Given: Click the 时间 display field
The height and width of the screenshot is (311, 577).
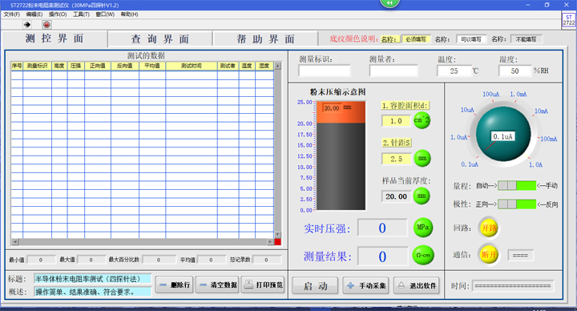Looking at the screenshot, I should coord(513,285).
